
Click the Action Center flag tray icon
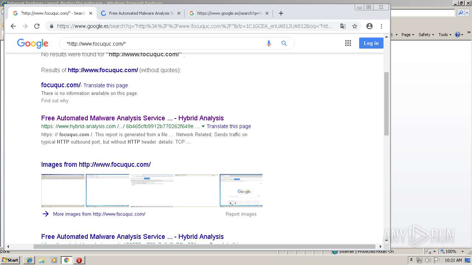tap(437, 260)
